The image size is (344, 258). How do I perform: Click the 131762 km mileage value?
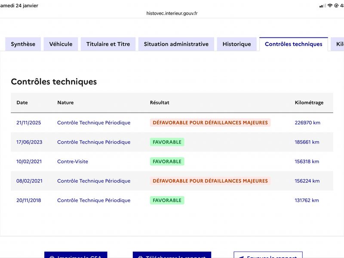[x=307, y=200]
